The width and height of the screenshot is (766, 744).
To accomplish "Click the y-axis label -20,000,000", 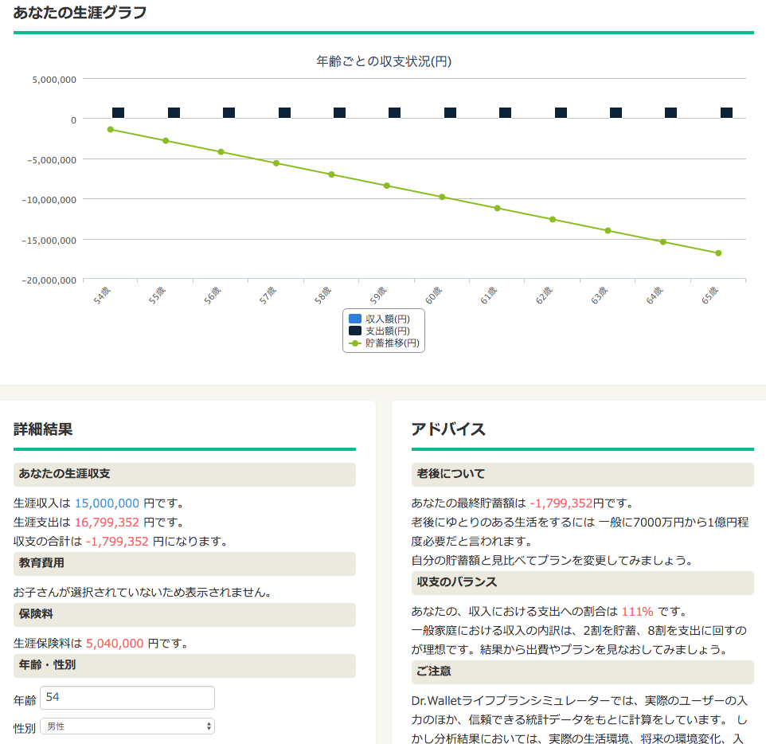I will (49, 280).
